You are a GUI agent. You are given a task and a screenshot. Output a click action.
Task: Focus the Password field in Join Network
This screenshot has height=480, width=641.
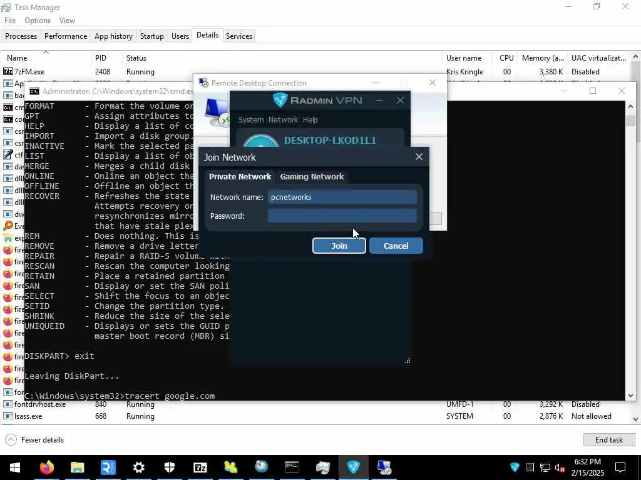click(342, 216)
